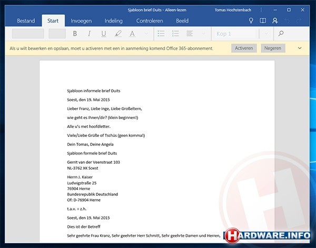The height and width of the screenshot is (248, 316).
Task: Expand the font name combo box
Action: click(x=27, y=34)
